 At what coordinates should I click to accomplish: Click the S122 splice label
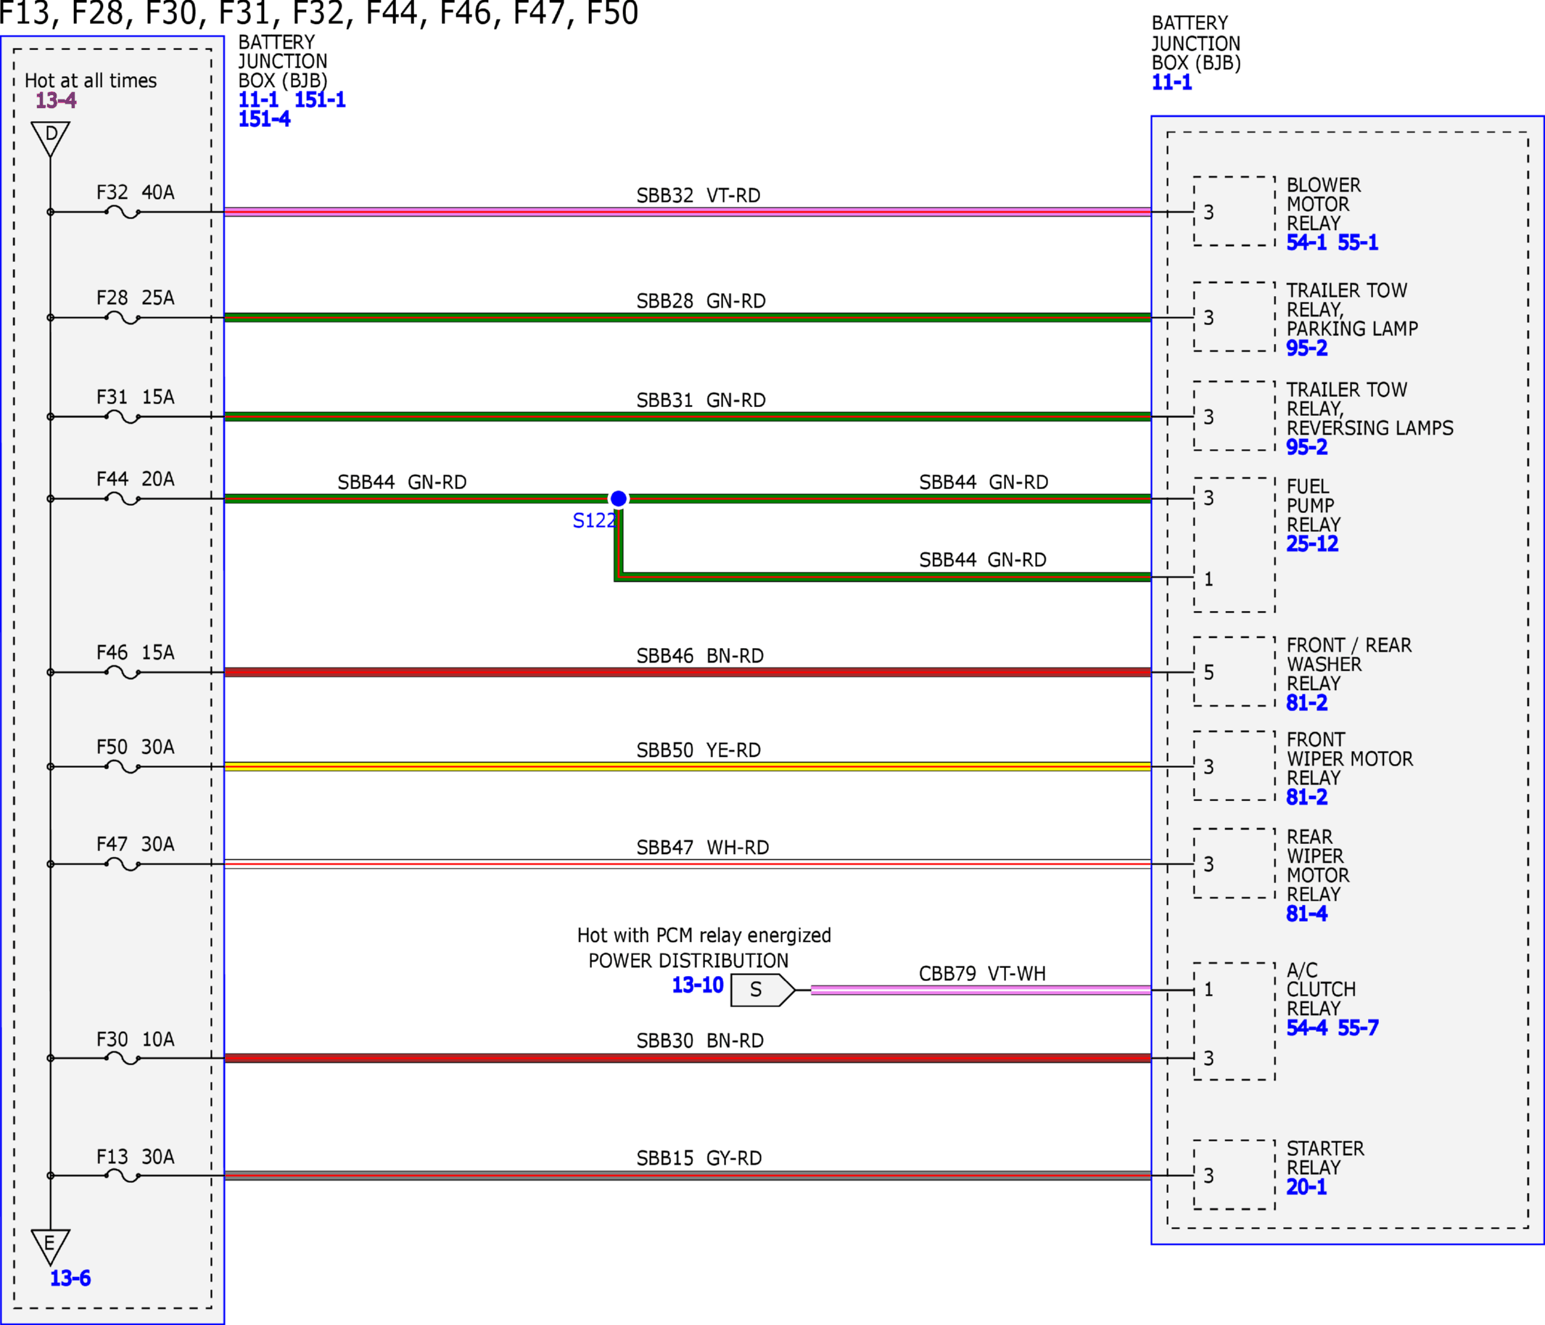point(594,521)
